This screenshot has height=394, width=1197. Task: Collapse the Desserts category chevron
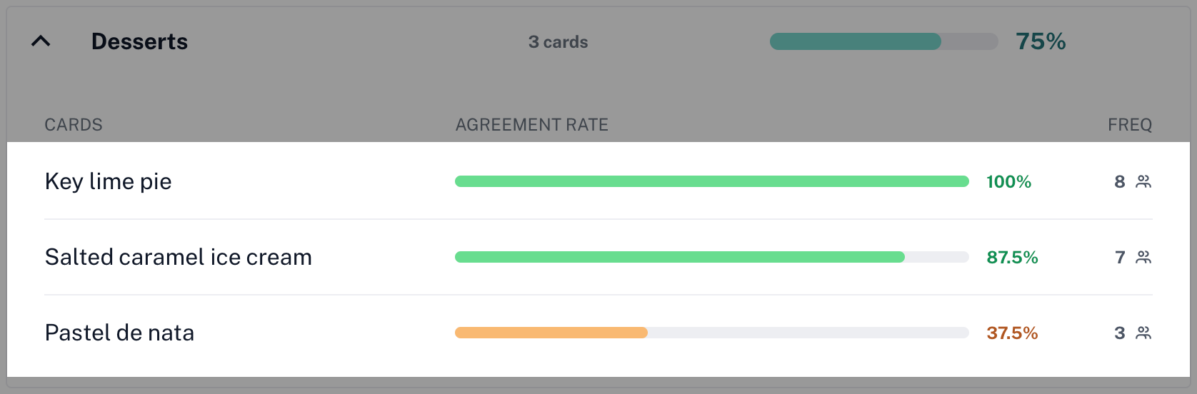pyautogui.click(x=41, y=41)
